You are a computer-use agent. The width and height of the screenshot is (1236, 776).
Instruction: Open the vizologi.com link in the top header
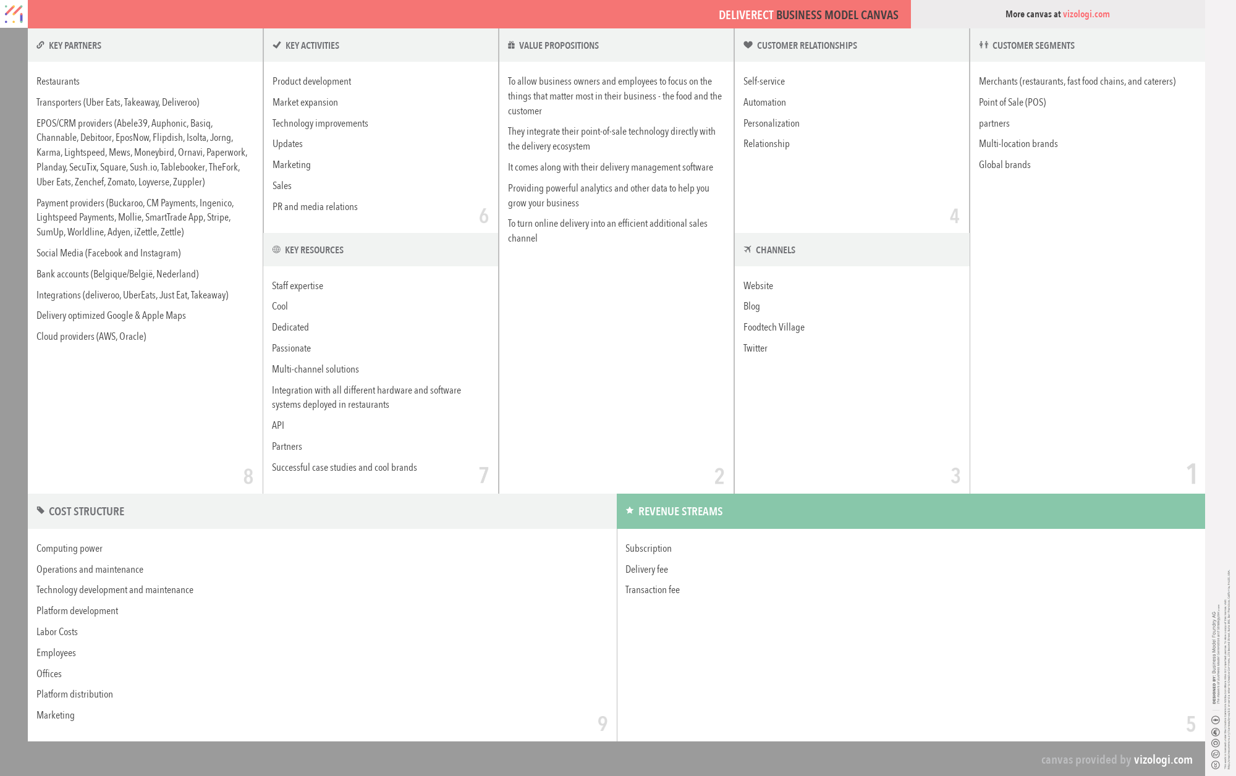[x=1085, y=14]
